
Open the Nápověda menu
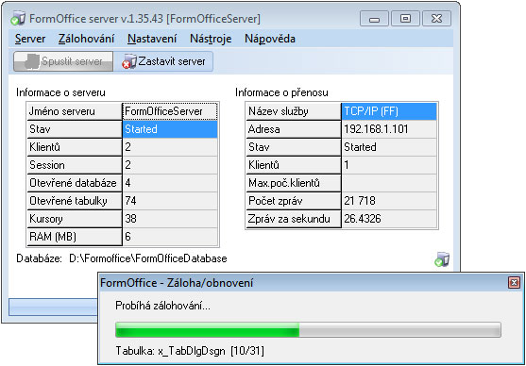[270, 39]
